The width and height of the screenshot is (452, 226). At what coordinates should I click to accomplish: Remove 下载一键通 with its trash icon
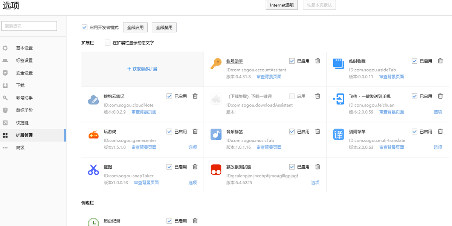click(318, 96)
